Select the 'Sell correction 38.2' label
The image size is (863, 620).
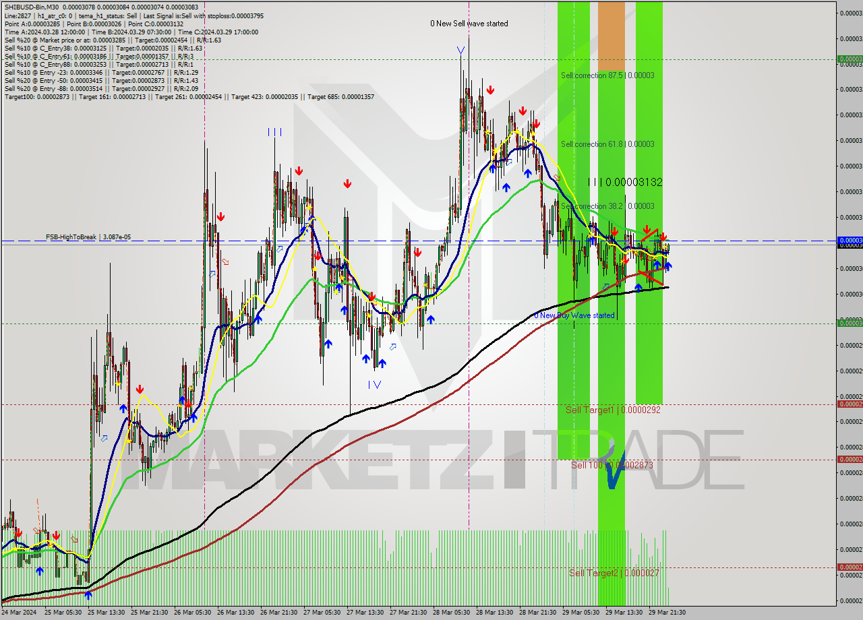[x=607, y=206]
